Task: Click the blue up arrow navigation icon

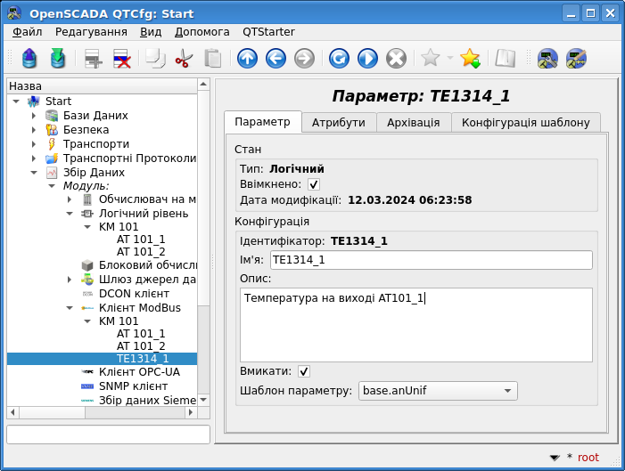Action: point(247,59)
